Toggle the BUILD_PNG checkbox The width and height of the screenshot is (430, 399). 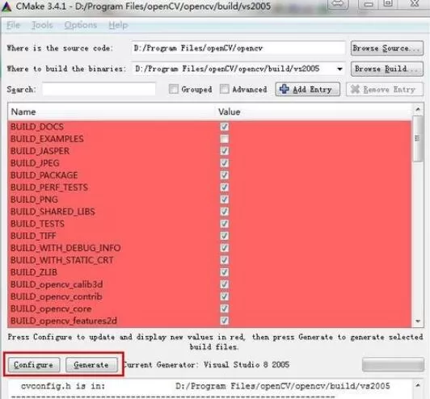tap(225, 199)
